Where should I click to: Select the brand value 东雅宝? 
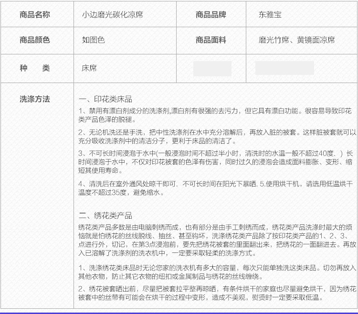tap(270, 14)
